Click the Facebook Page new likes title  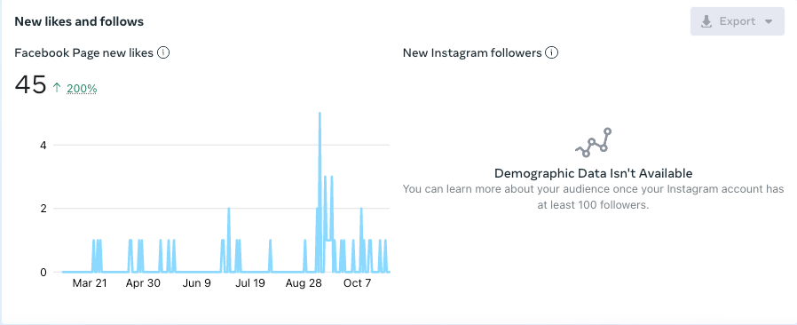coord(83,52)
